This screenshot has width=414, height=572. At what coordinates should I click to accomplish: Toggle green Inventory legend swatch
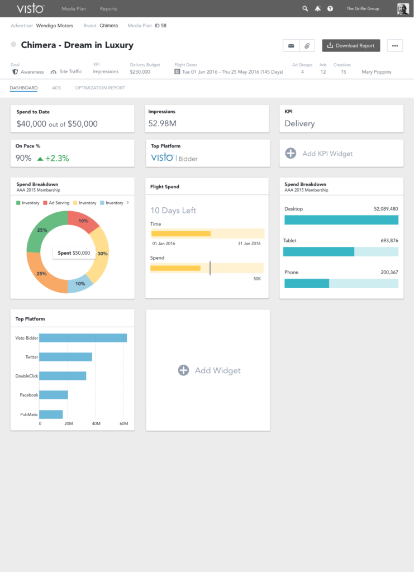pyautogui.click(x=18, y=203)
